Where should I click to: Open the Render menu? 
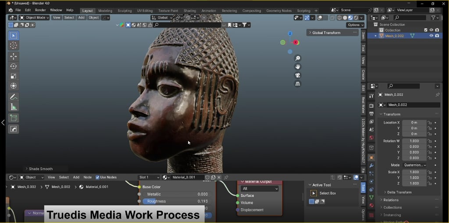point(40,10)
